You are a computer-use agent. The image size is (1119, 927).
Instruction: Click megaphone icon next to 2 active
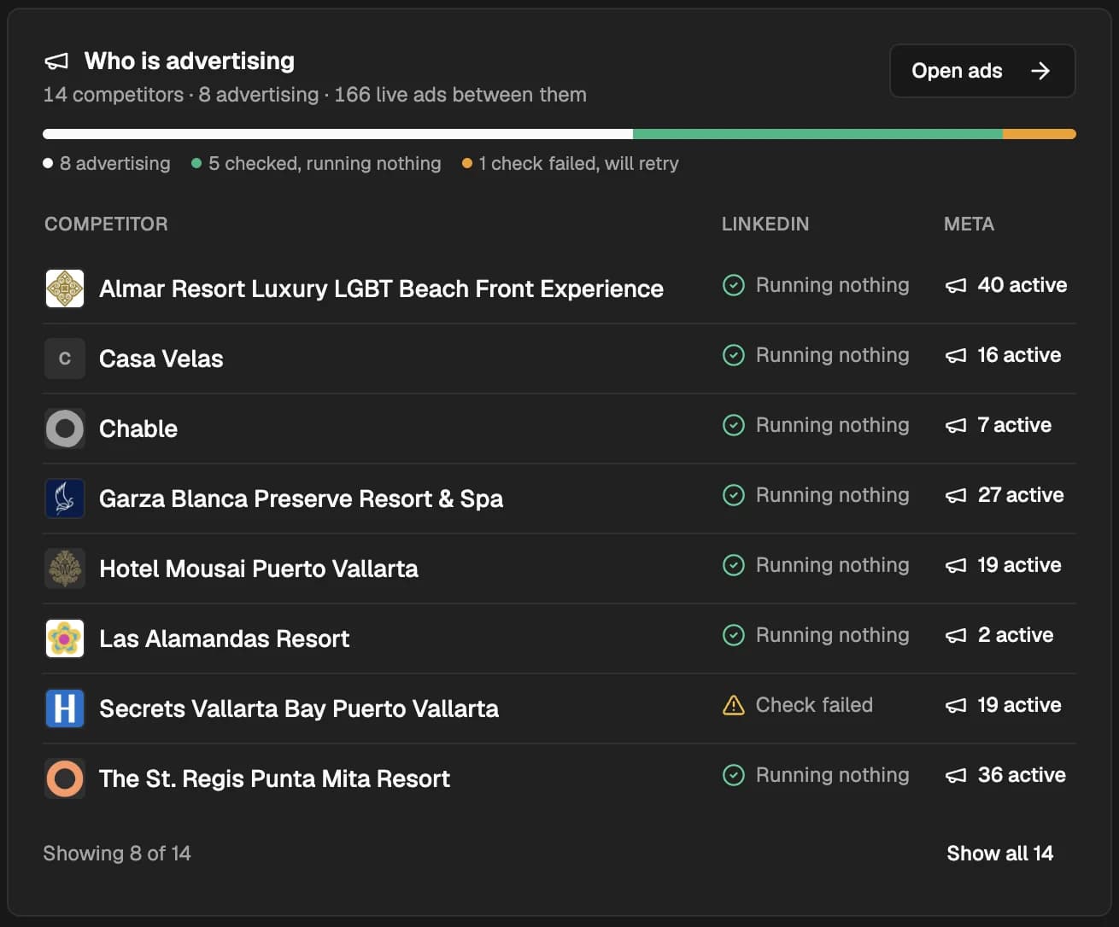click(956, 635)
